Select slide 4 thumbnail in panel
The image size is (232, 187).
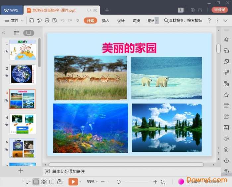click(x=22, y=123)
